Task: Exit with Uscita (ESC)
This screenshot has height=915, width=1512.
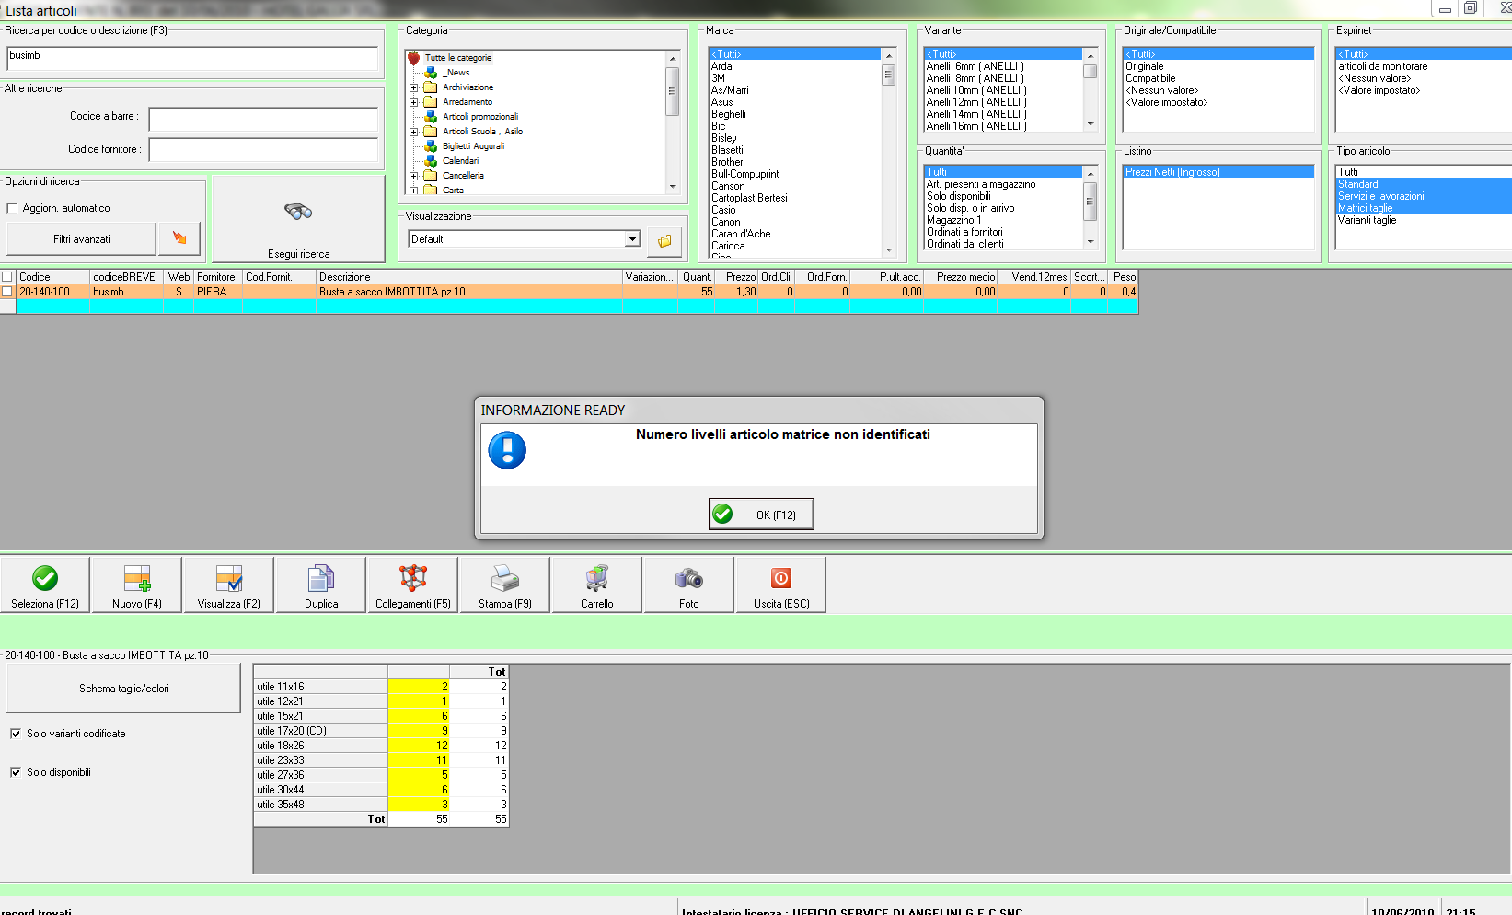Action: click(781, 585)
